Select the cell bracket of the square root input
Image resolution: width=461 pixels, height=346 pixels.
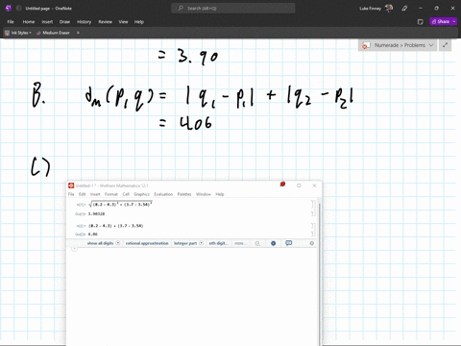tap(313, 204)
